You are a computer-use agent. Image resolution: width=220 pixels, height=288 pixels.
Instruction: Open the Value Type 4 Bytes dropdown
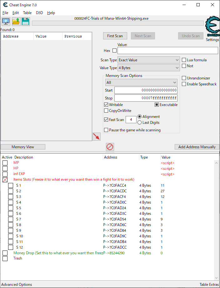coord(149,68)
